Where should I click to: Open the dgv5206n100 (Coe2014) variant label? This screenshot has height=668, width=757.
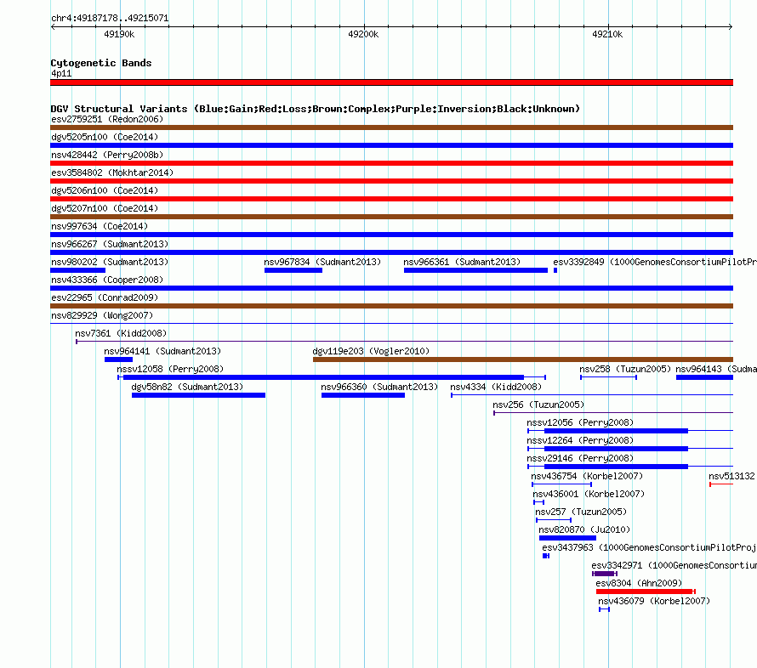click(x=105, y=190)
